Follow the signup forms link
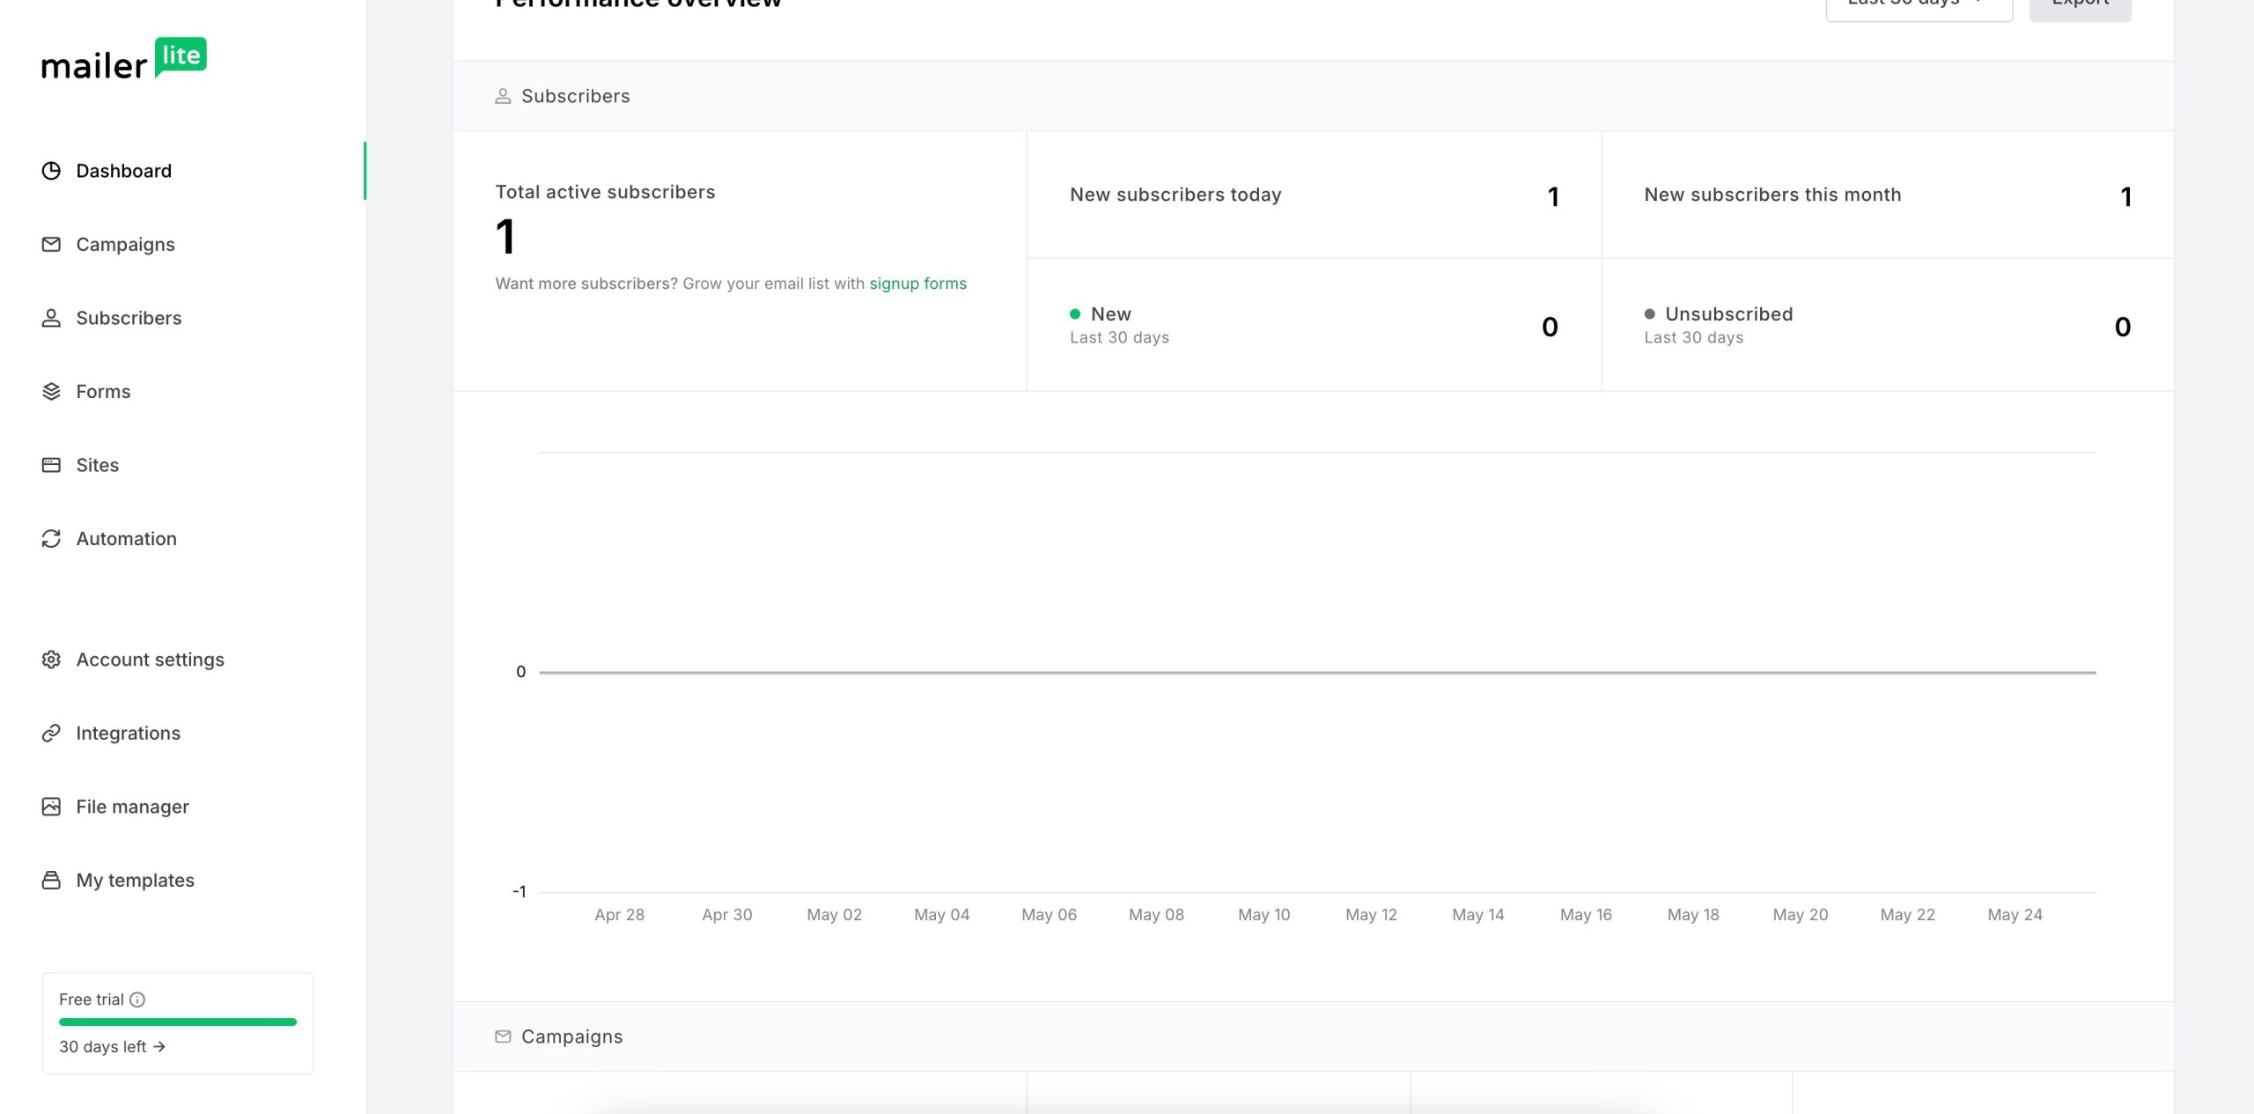2254x1114 pixels. pos(917,284)
